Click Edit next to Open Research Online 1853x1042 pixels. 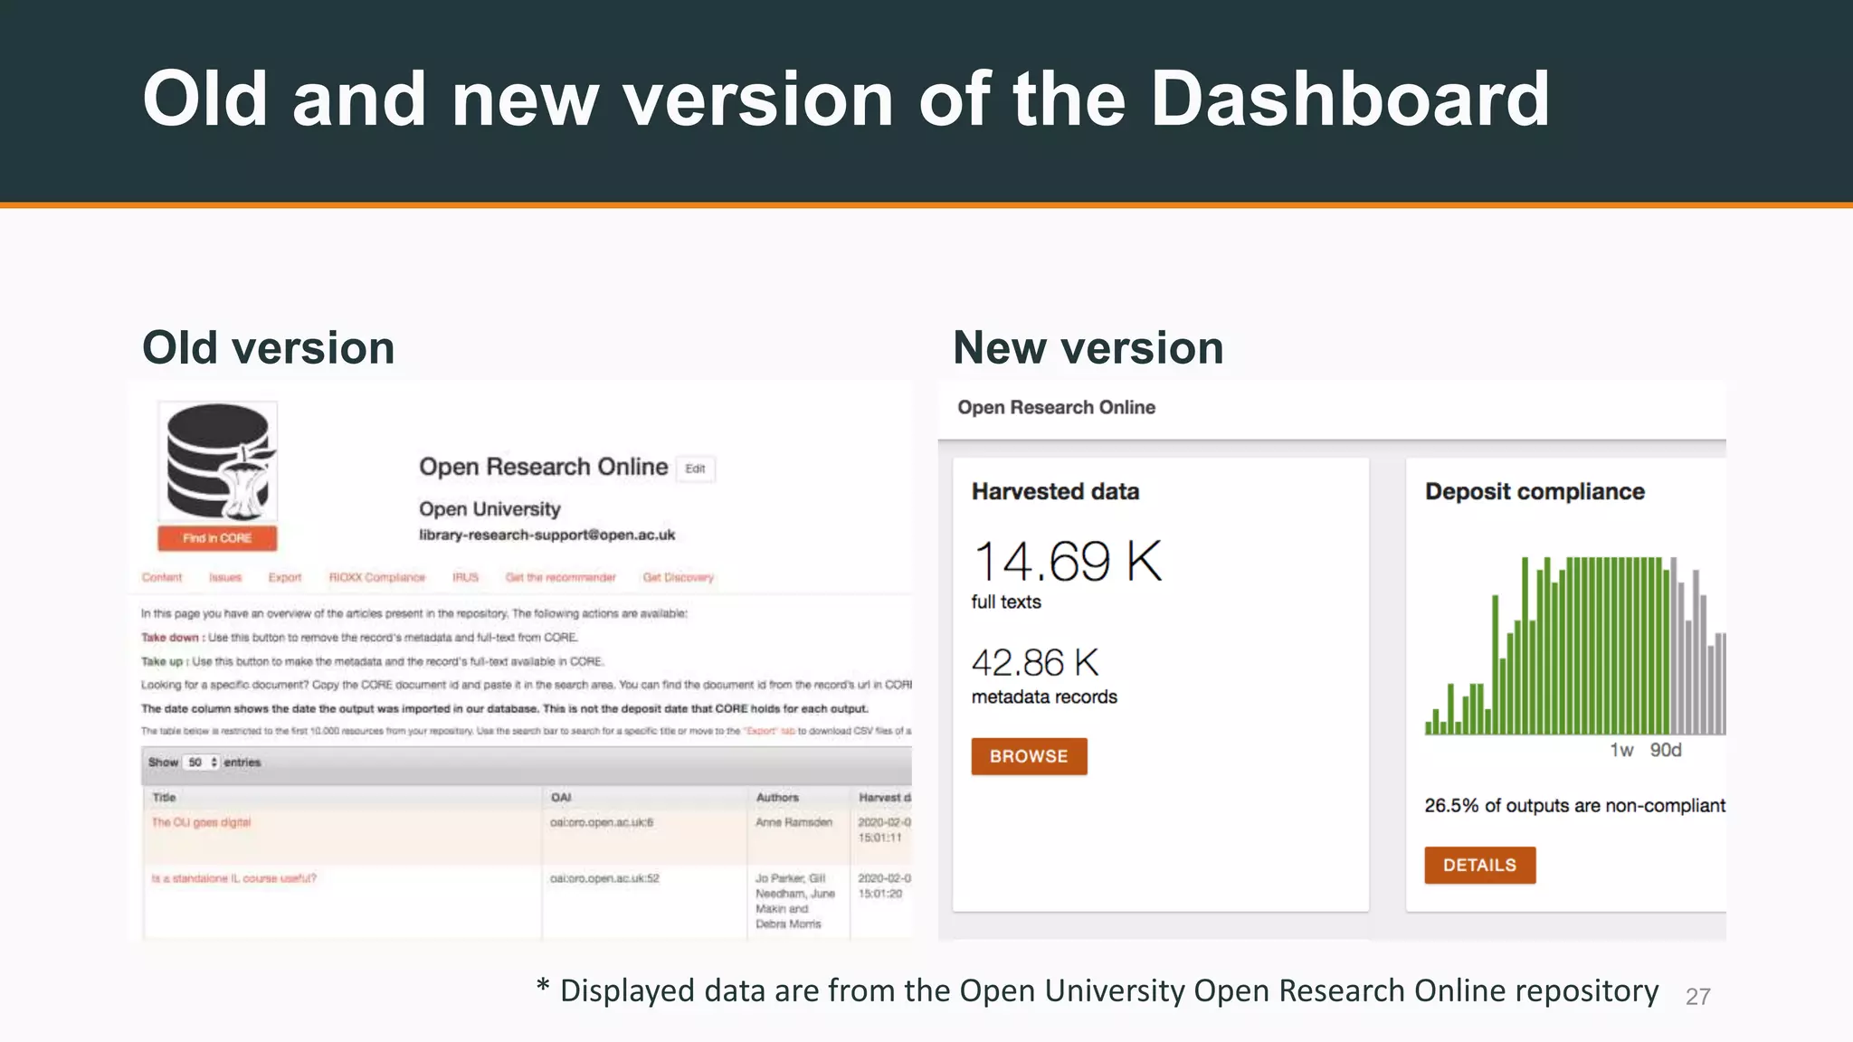pos(695,469)
